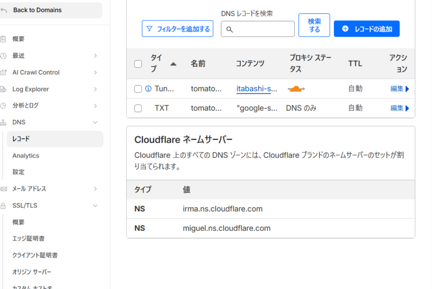The height and width of the screenshot is (289, 432).
Task: Click tomato... name in TXT row
Action: coord(206,108)
